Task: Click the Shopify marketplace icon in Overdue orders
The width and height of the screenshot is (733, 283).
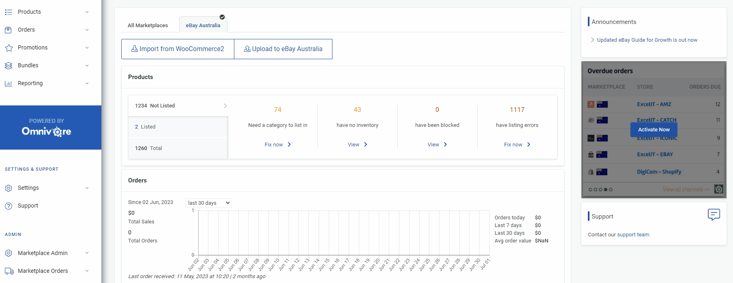Action: pyautogui.click(x=591, y=172)
